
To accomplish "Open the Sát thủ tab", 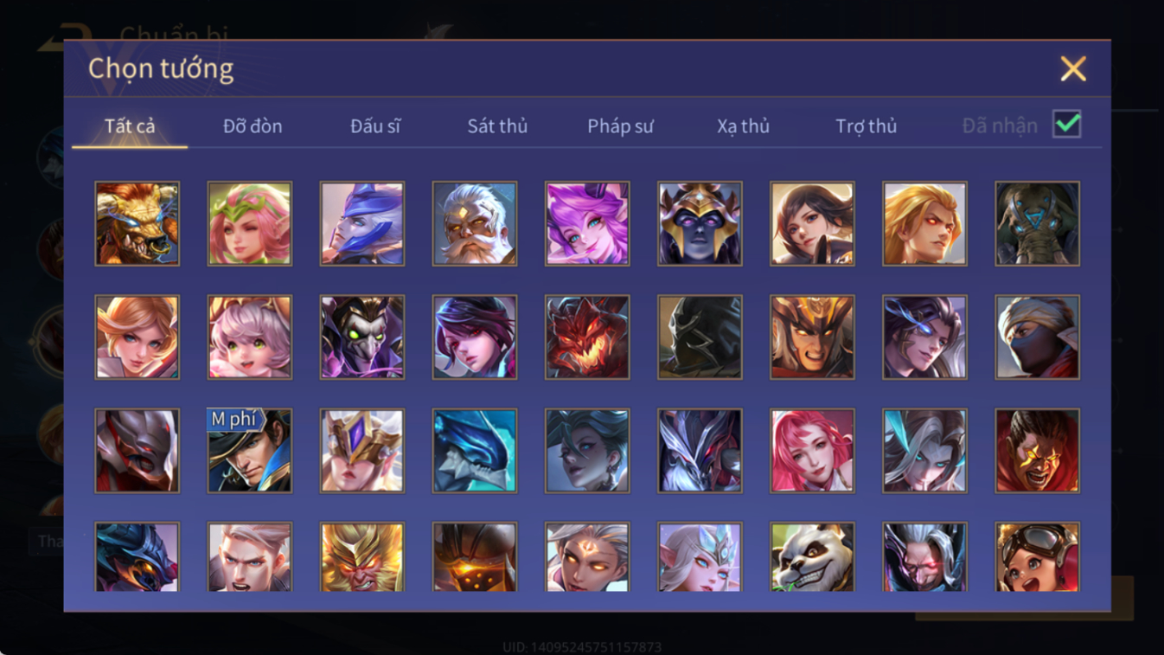I will (x=497, y=126).
